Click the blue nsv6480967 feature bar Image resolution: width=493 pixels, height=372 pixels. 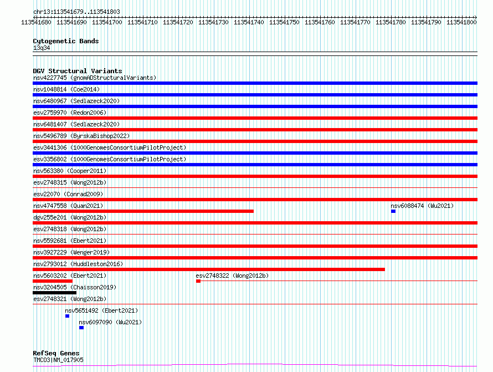(255, 106)
